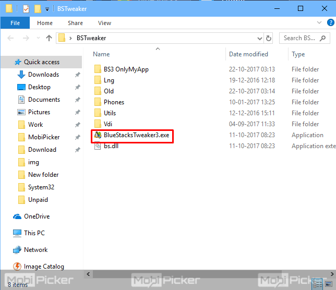The height and width of the screenshot is (290, 336).
Task: Click the Refresh button by address bar
Action: coord(269,38)
